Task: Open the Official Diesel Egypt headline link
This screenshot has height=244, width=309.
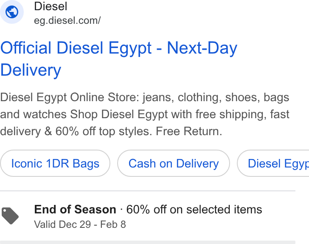Action: coord(119,59)
